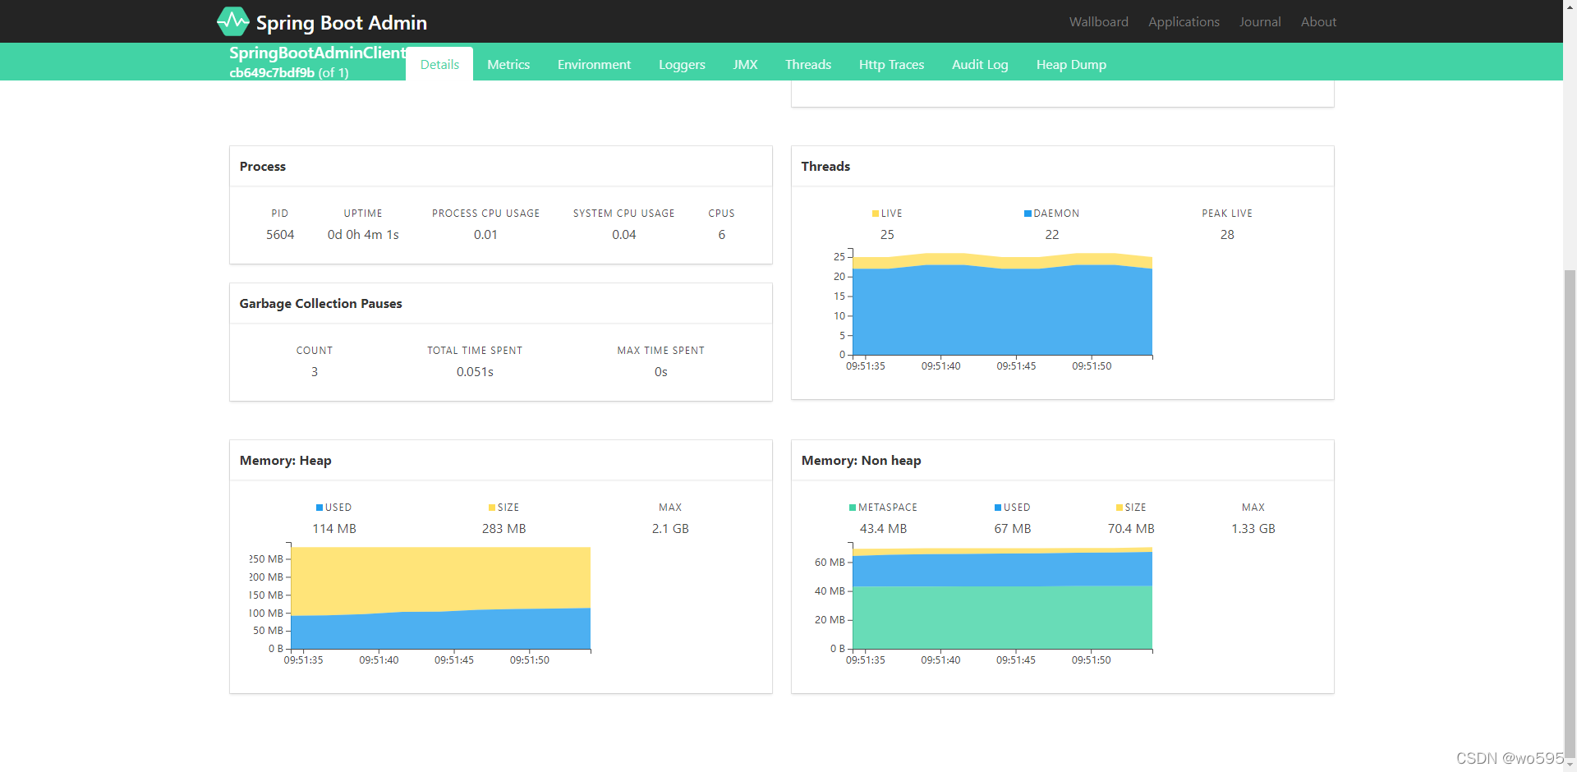Click the Spring Boot Admin heartbeat logo

(x=232, y=21)
